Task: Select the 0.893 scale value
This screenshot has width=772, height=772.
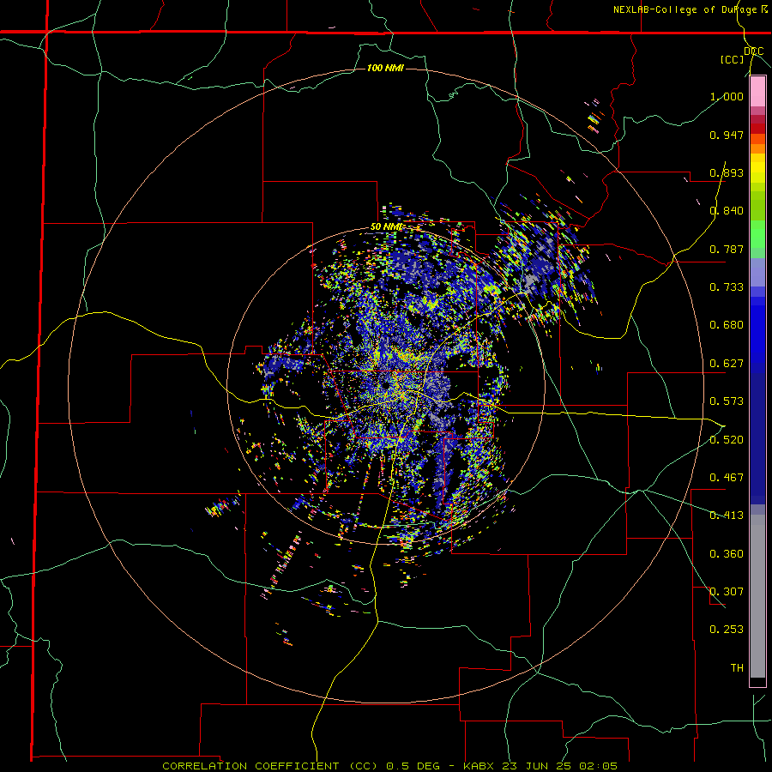Action: pos(727,172)
